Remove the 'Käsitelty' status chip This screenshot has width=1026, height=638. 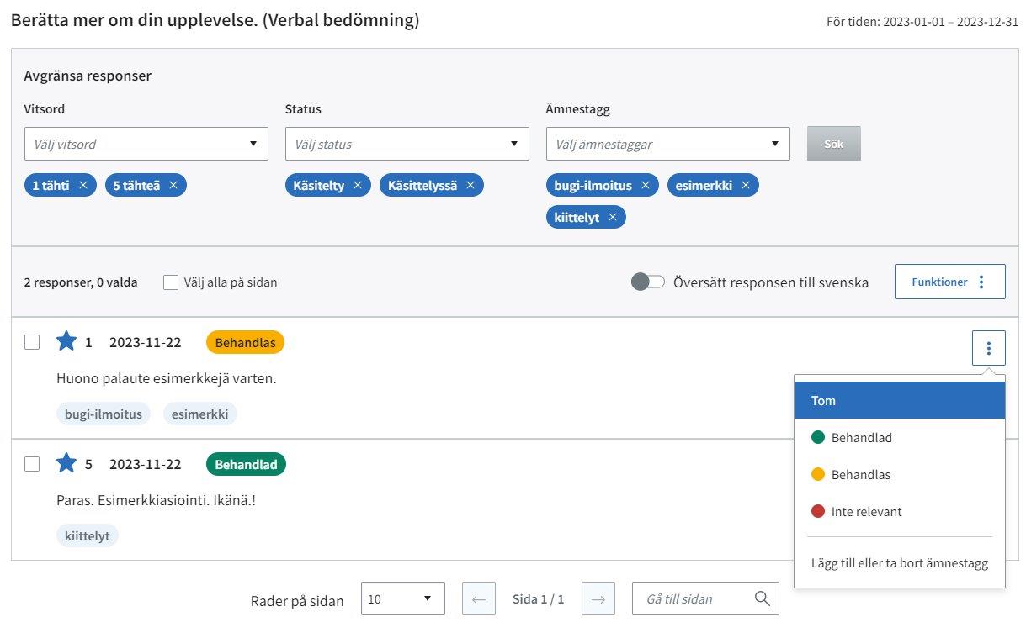(358, 186)
